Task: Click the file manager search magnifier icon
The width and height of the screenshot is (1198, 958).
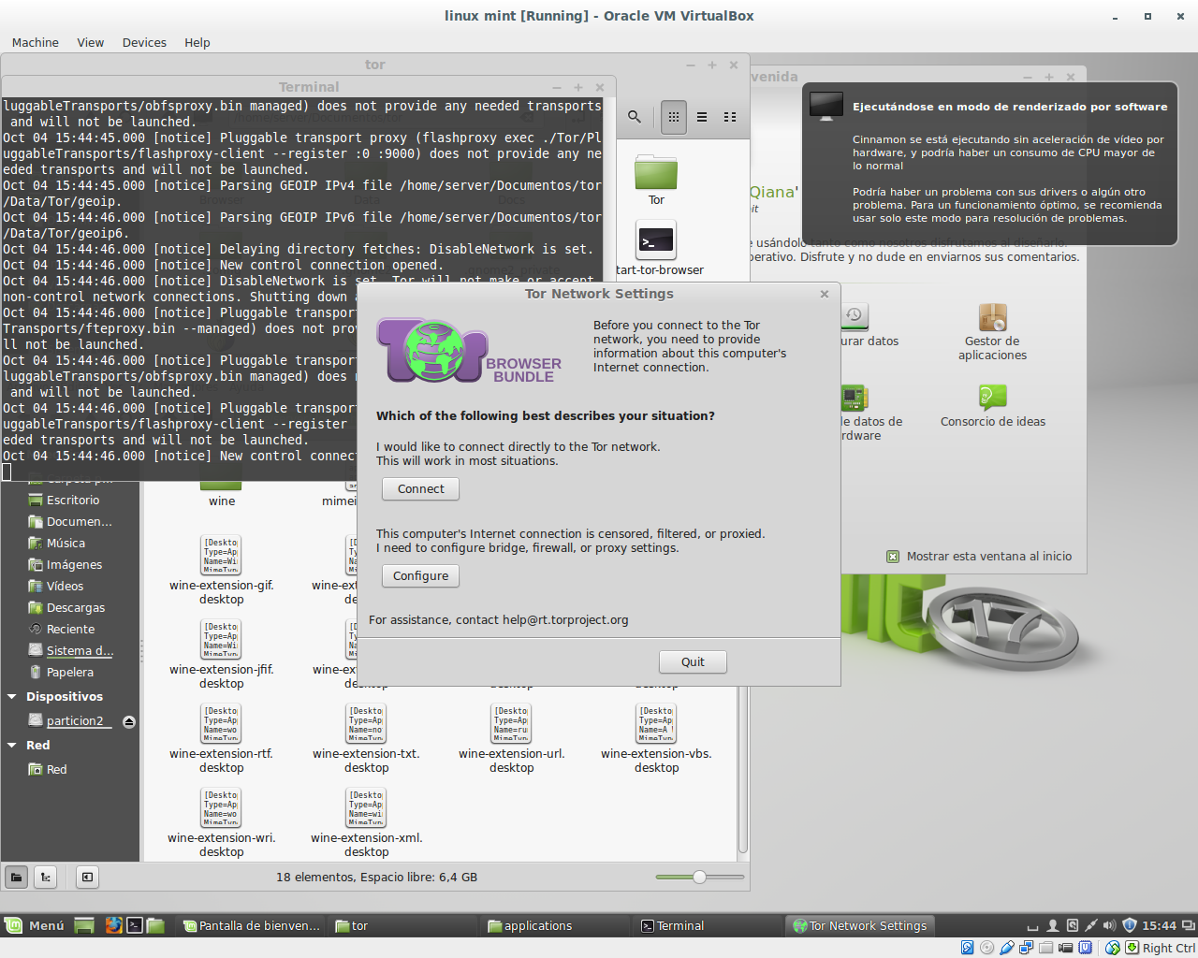Action: pos(635,117)
